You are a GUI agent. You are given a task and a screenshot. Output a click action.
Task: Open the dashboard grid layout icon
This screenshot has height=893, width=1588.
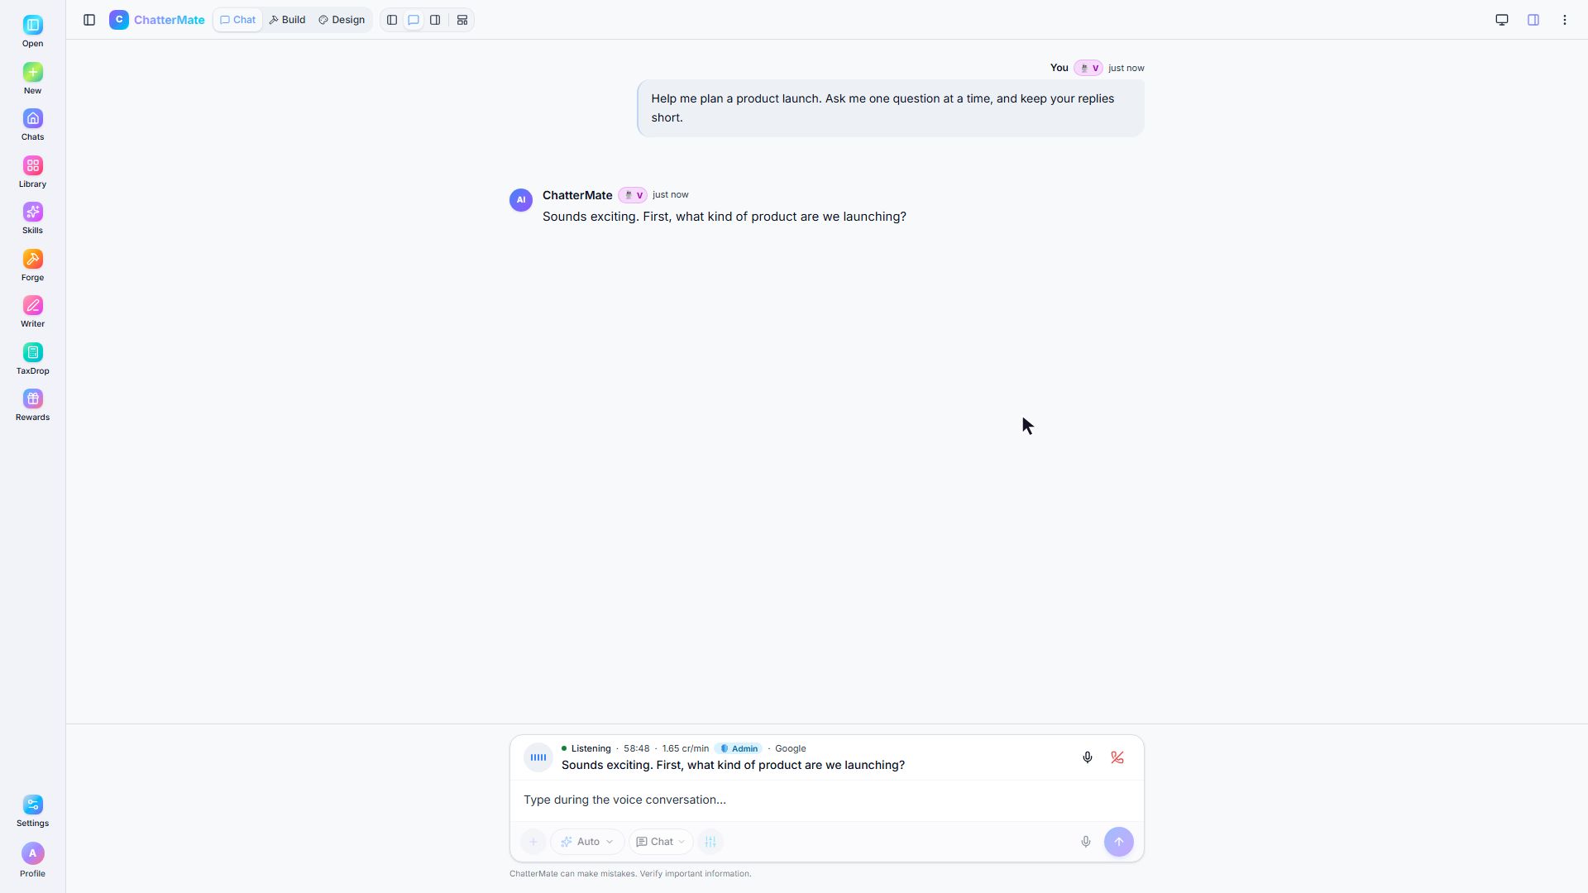click(462, 20)
